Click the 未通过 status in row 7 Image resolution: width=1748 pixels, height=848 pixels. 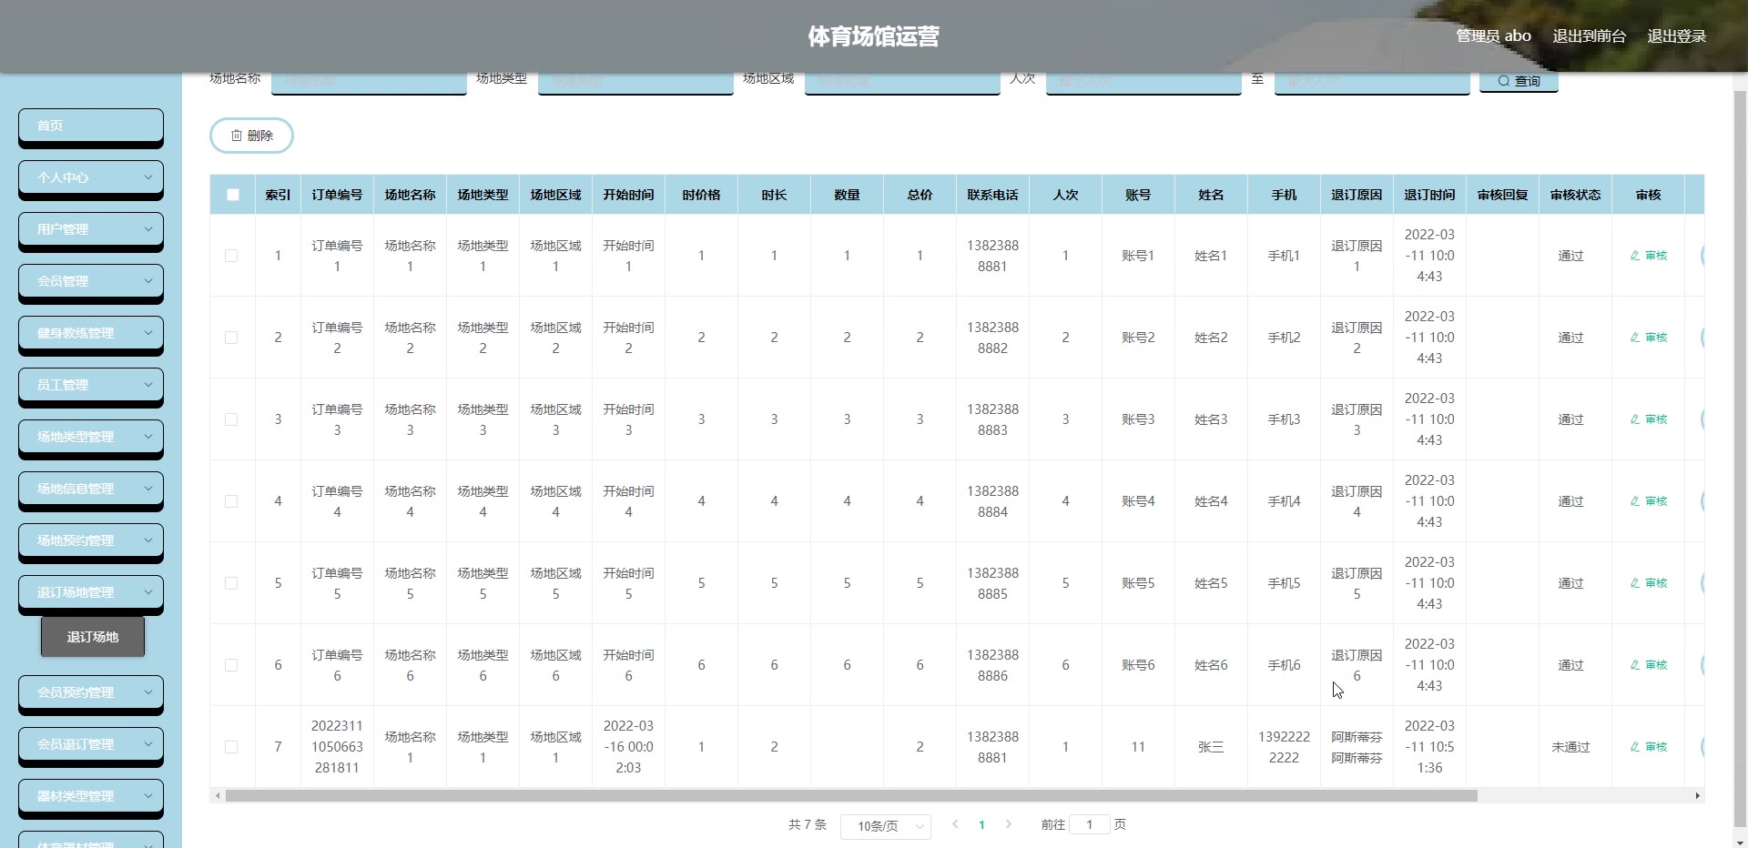click(1570, 747)
